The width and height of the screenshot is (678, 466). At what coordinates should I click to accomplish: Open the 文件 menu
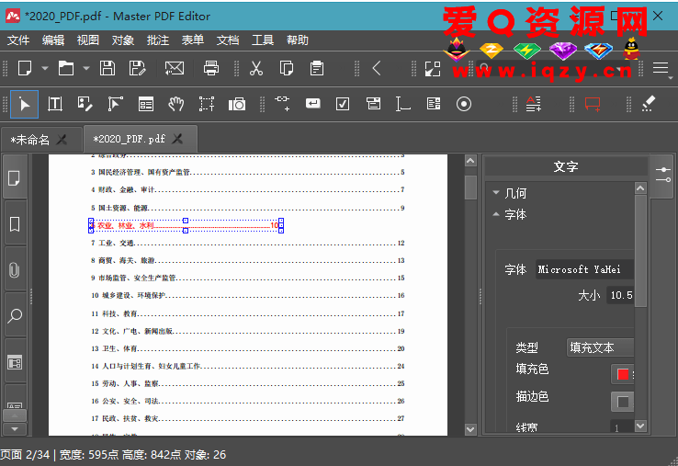18,40
